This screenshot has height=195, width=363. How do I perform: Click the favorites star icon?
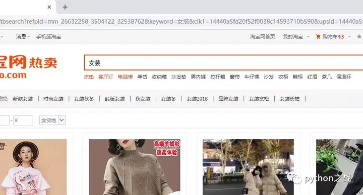[359, 37]
